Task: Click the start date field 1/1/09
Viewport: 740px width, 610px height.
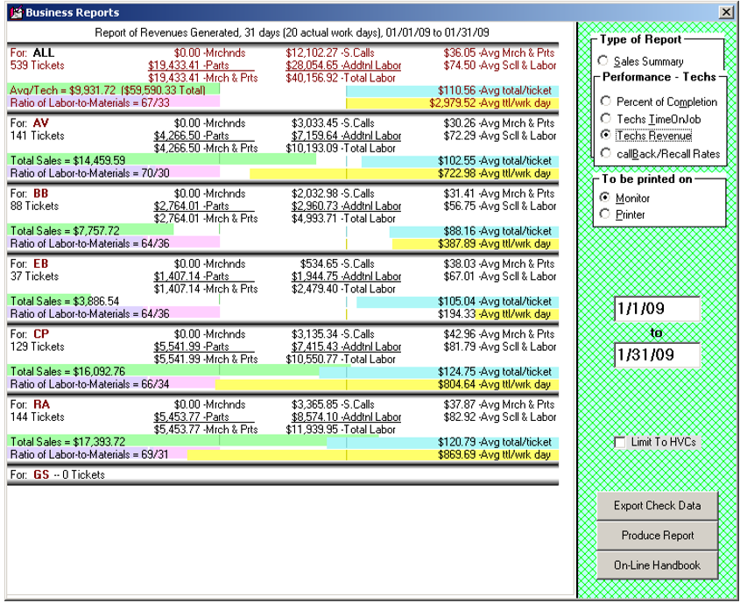Action: (657, 309)
